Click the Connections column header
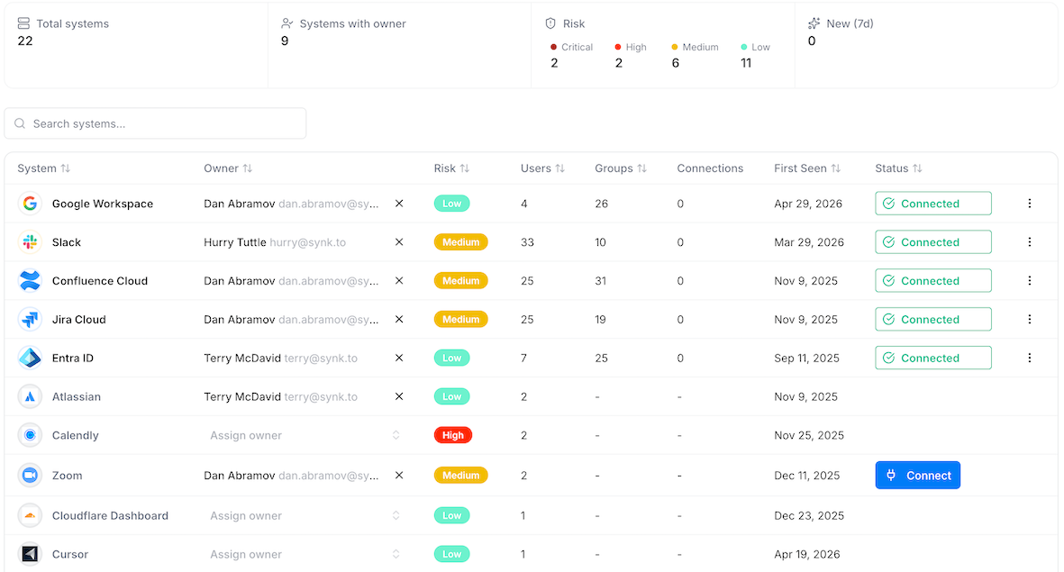 coord(710,168)
